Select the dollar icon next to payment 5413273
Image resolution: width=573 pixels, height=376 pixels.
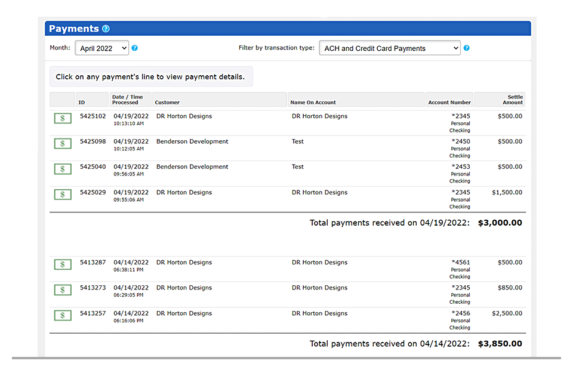click(62, 290)
